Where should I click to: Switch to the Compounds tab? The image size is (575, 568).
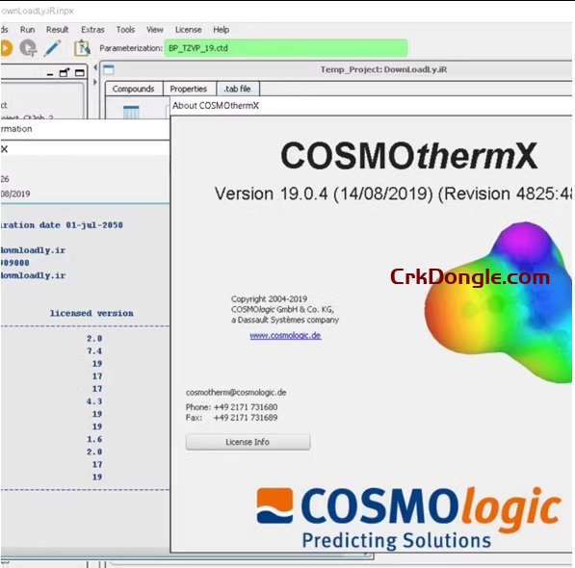click(134, 89)
